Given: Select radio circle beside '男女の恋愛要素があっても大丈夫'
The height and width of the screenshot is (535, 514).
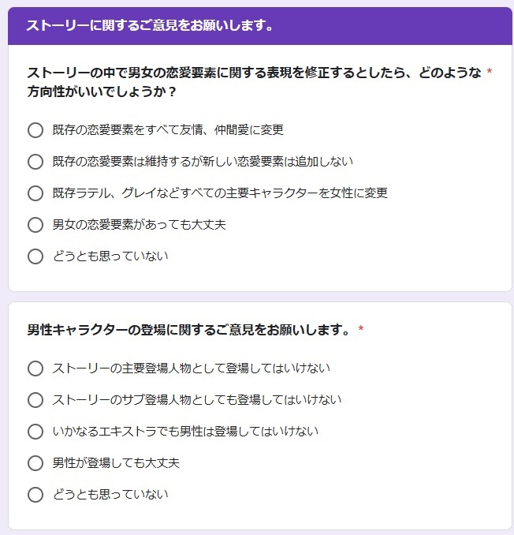Looking at the screenshot, I should pyautogui.click(x=35, y=225).
